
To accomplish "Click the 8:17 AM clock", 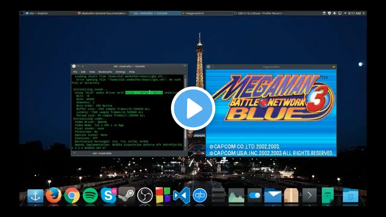I will tap(354, 13).
